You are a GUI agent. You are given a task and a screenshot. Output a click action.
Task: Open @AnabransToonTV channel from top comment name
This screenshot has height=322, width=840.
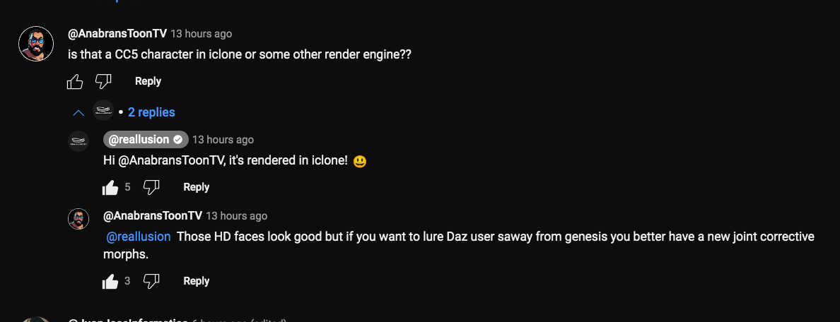click(117, 34)
